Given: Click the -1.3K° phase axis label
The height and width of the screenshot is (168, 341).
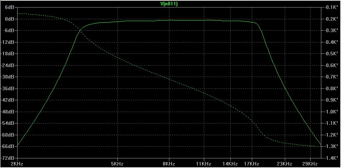Looking at the screenshot, I should [332, 146].
